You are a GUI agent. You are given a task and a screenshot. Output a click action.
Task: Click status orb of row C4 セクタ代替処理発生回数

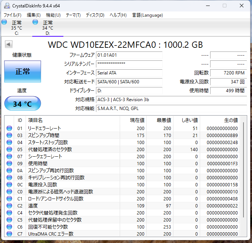[9, 213]
